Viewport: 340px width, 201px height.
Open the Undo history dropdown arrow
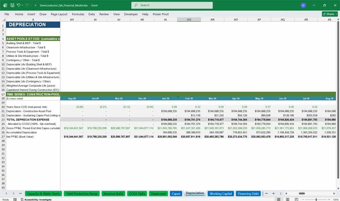click(x=22, y=5)
